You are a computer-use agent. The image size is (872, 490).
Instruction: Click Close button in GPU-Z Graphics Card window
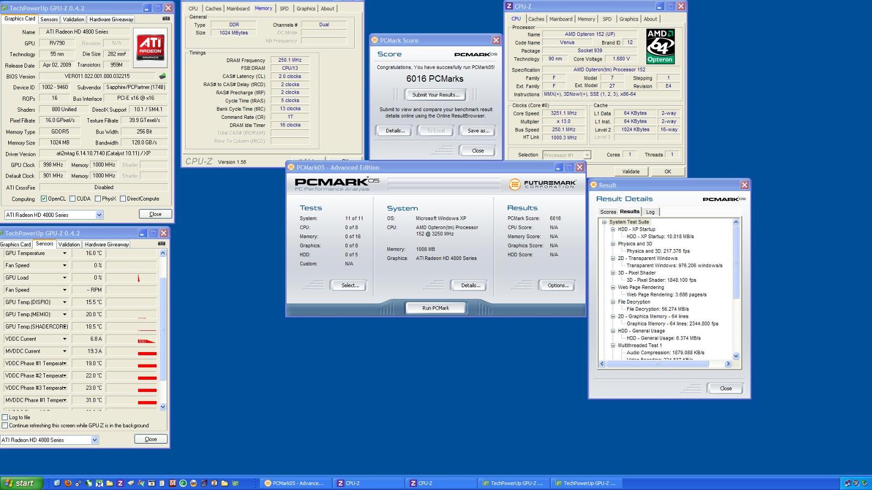[x=155, y=214]
